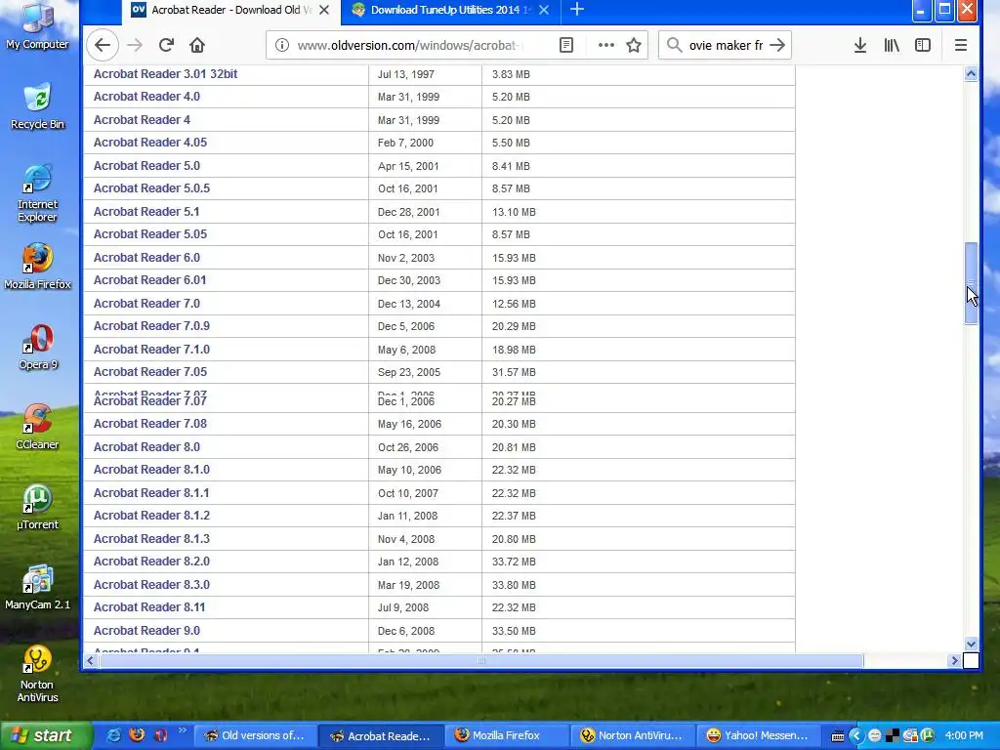Go back to the previous page
The image size is (1000, 750).
102,45
